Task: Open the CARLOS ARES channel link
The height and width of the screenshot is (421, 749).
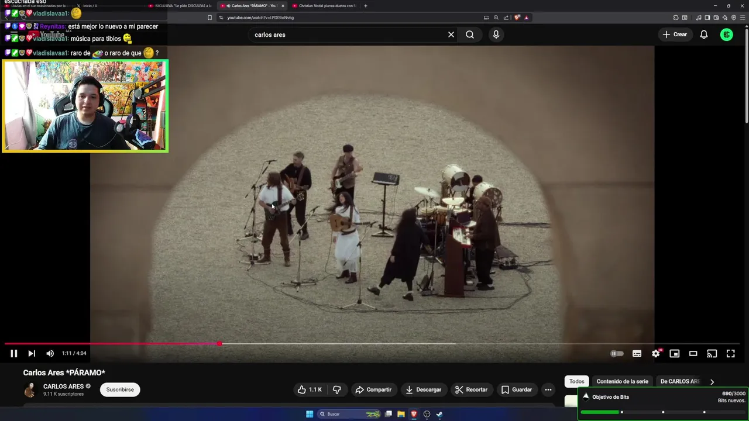Action: [63, 387]
